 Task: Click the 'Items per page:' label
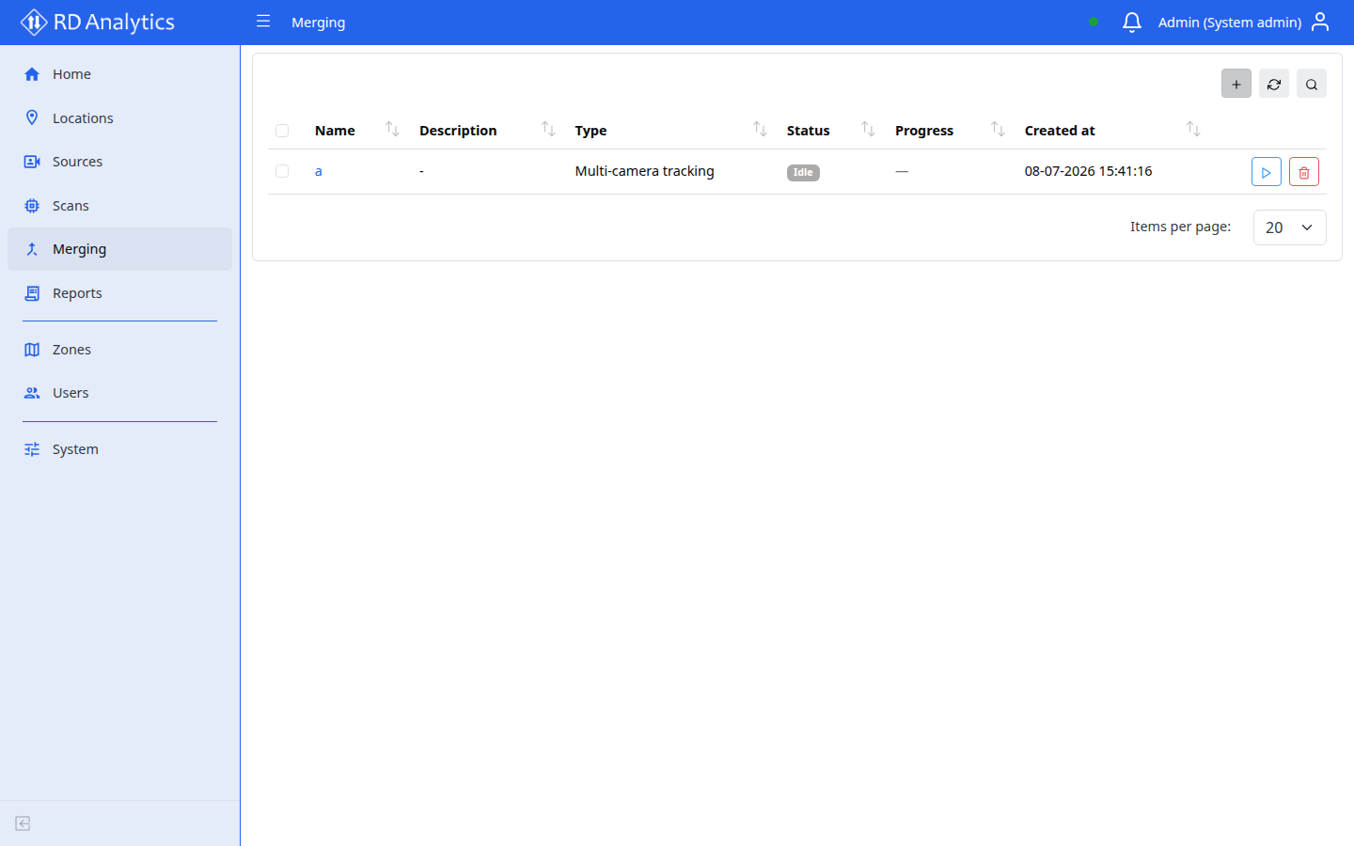(1180, 227)
